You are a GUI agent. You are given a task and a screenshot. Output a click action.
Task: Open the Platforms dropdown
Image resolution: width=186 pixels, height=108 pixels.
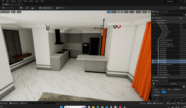coord(61,8)
